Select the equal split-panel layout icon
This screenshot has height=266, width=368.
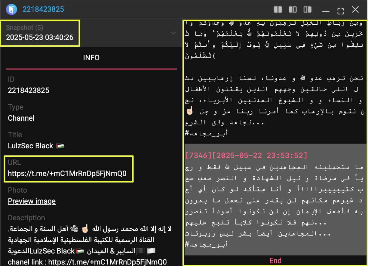click(x=278, y=10)
